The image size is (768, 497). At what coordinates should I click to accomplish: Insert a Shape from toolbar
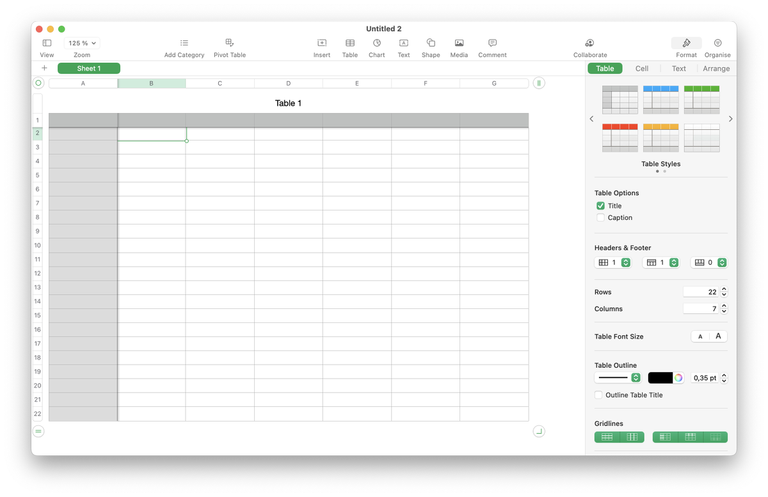431,43
